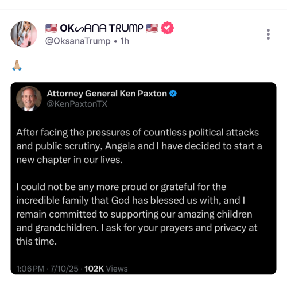287x287 pixels.
Task: Click the blue verified checkmark badge
Action: coord(173,94)
